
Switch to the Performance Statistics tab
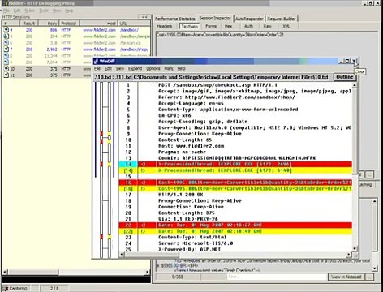175,19
